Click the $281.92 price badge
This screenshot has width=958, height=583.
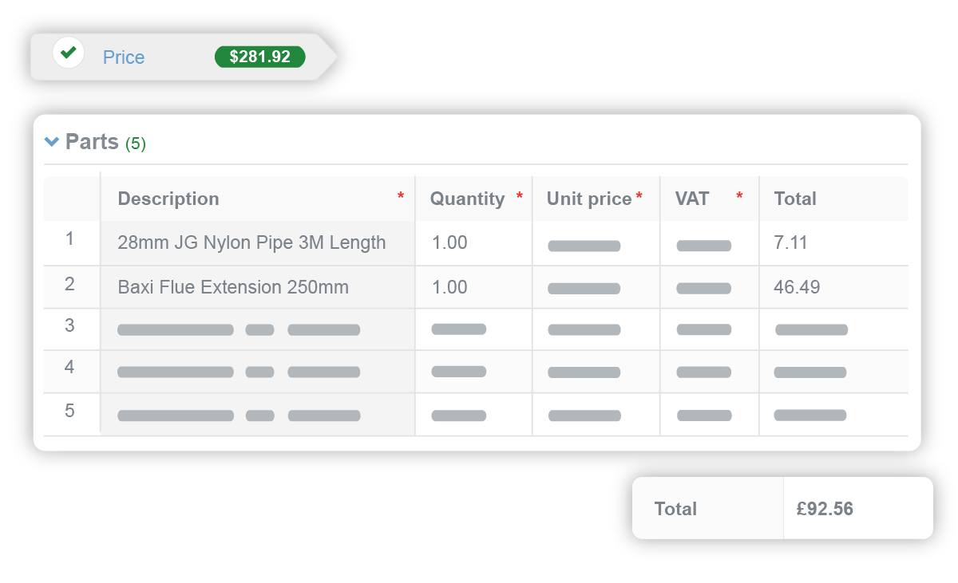259,57
